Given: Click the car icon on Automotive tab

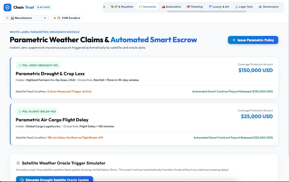Looking at the screenshot, I should pyautogui.click(x=163, y=7).
